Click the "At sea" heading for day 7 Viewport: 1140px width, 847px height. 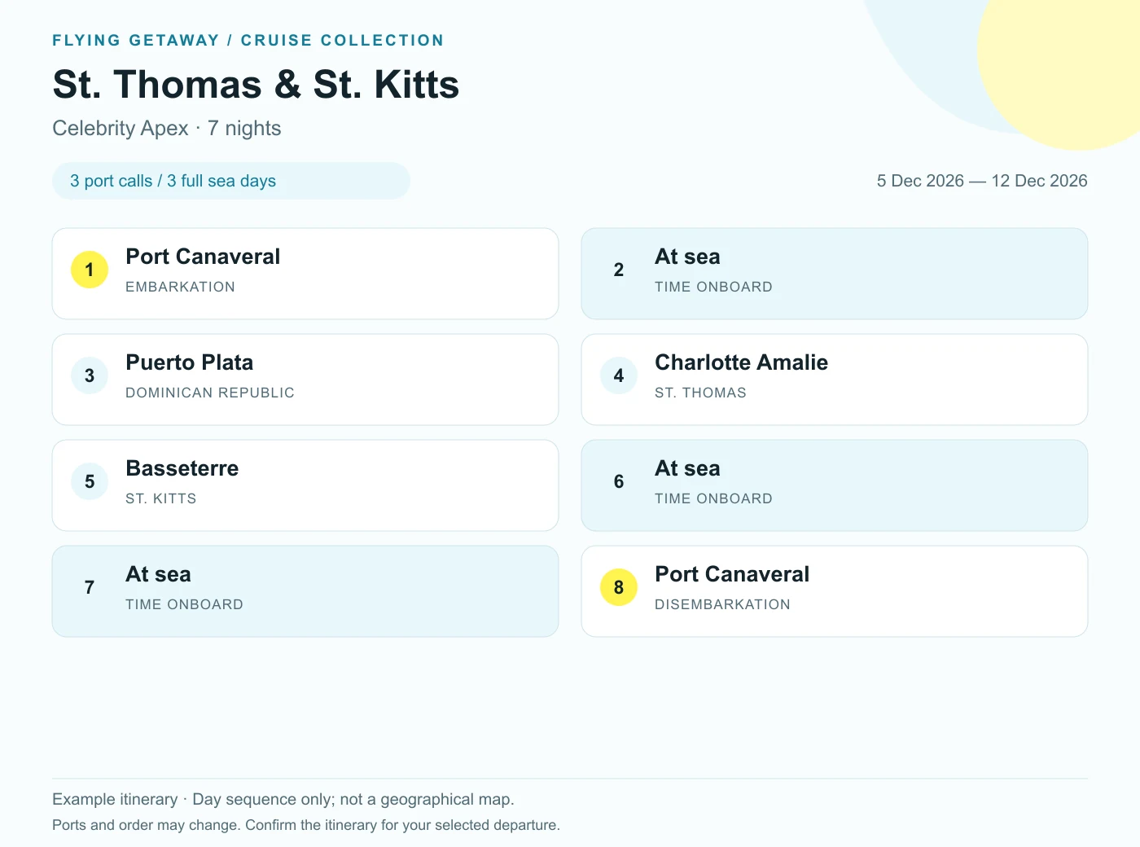pos(158,574)
